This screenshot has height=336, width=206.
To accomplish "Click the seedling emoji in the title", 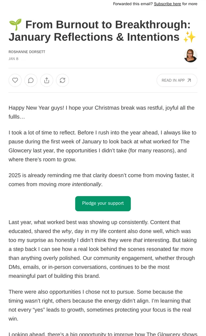I will [x=15, y=25].
